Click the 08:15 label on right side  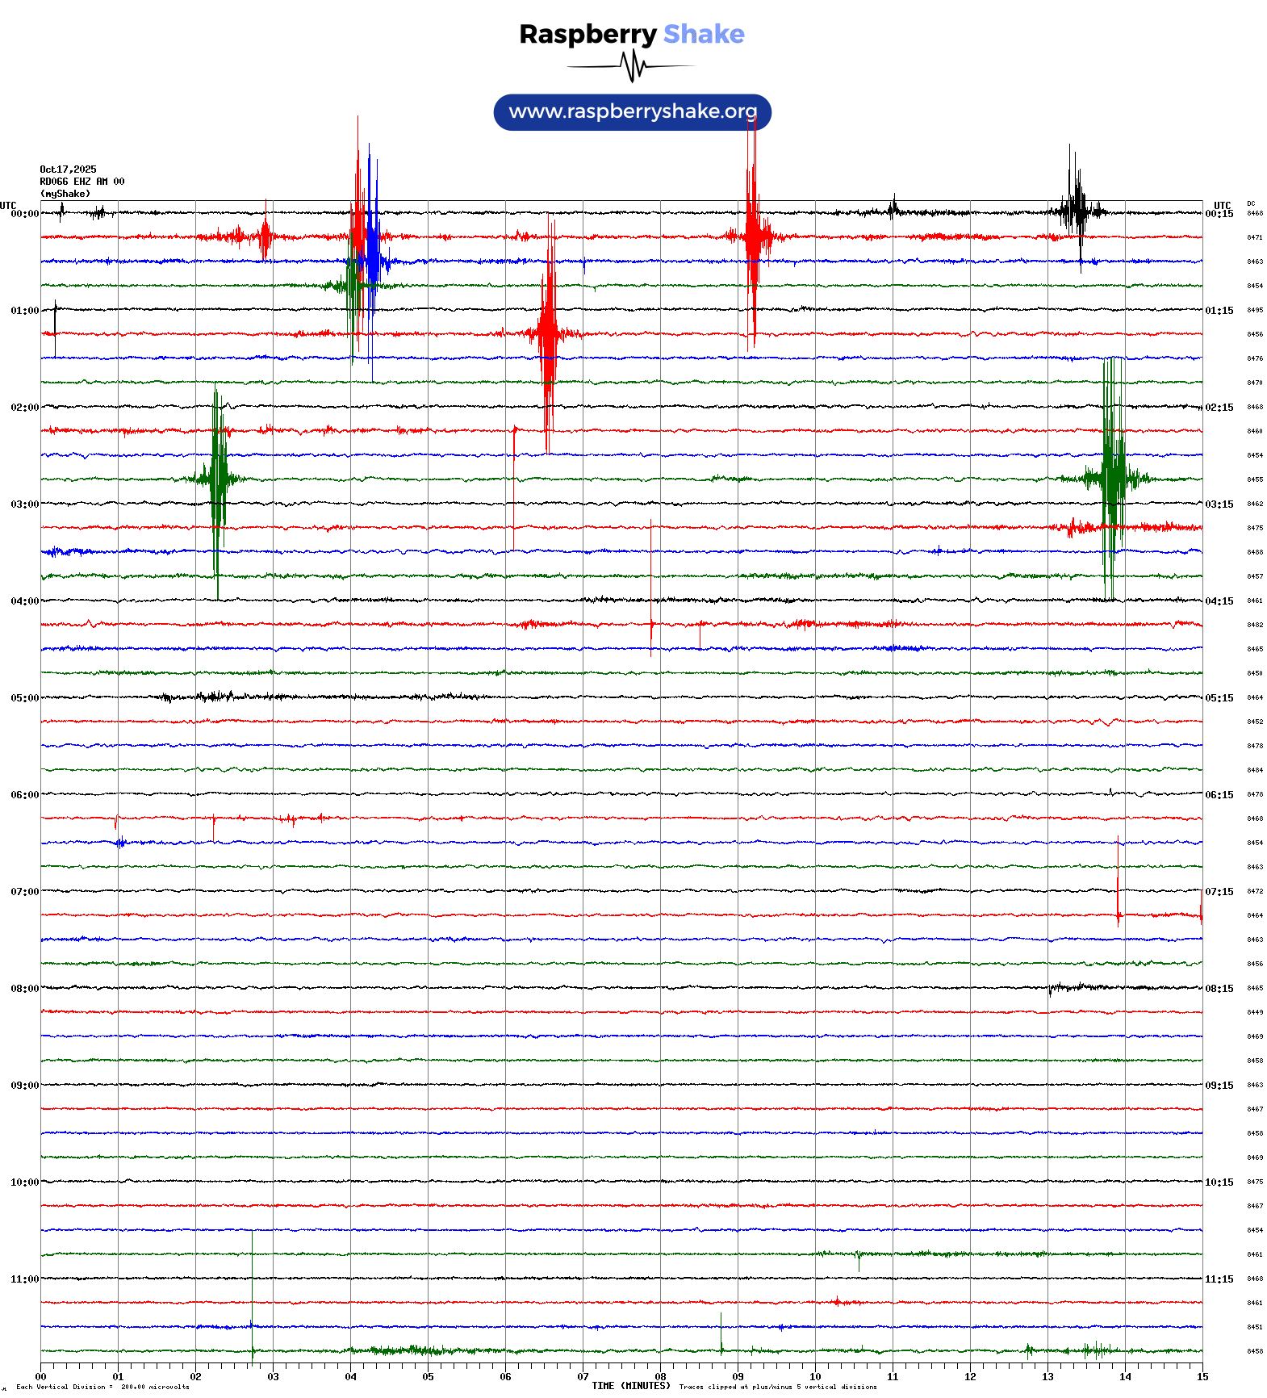point(1219,989)
